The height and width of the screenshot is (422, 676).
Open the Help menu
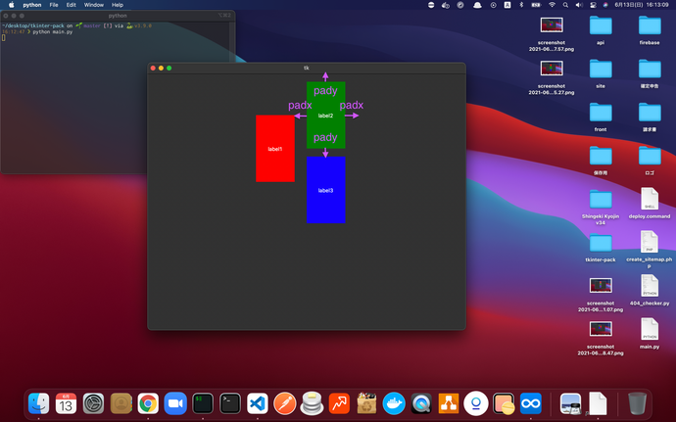click(x=118, y=5)
